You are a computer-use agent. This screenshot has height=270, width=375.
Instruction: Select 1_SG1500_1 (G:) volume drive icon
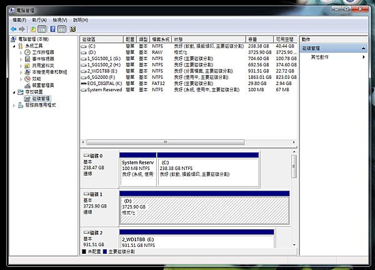click(x=84, y=59)
